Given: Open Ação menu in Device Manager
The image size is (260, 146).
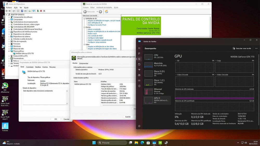Looking at the screenshot, I should click(16, 8).
